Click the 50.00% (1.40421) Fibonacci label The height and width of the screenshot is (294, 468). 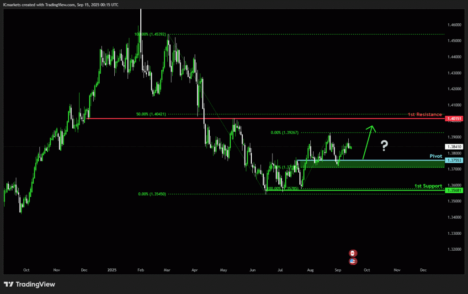tap(151, 114)
